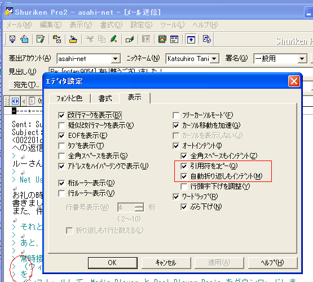Screen dimensions: 313x282
Task: Toggle 自動折り返しもインデント checkbox
Action: click(x=184, y=176)
